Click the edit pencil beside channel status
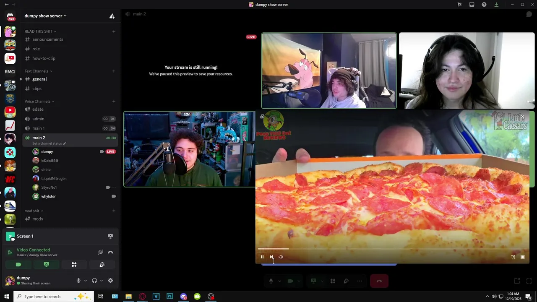 click(x=65, y=143)
